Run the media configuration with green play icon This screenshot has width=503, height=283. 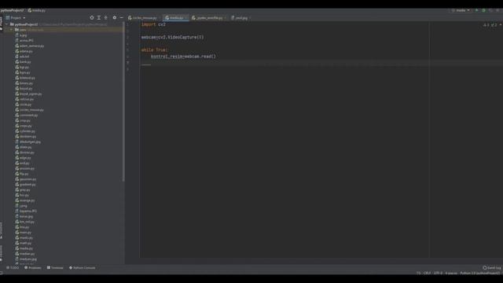tap(477, 10)
